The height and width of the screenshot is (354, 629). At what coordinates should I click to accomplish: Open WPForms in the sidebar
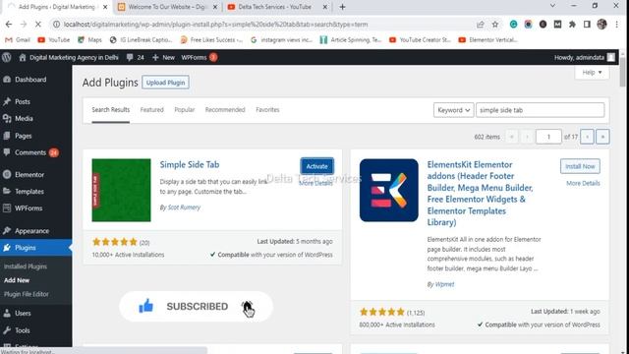(x=29, y=208)
